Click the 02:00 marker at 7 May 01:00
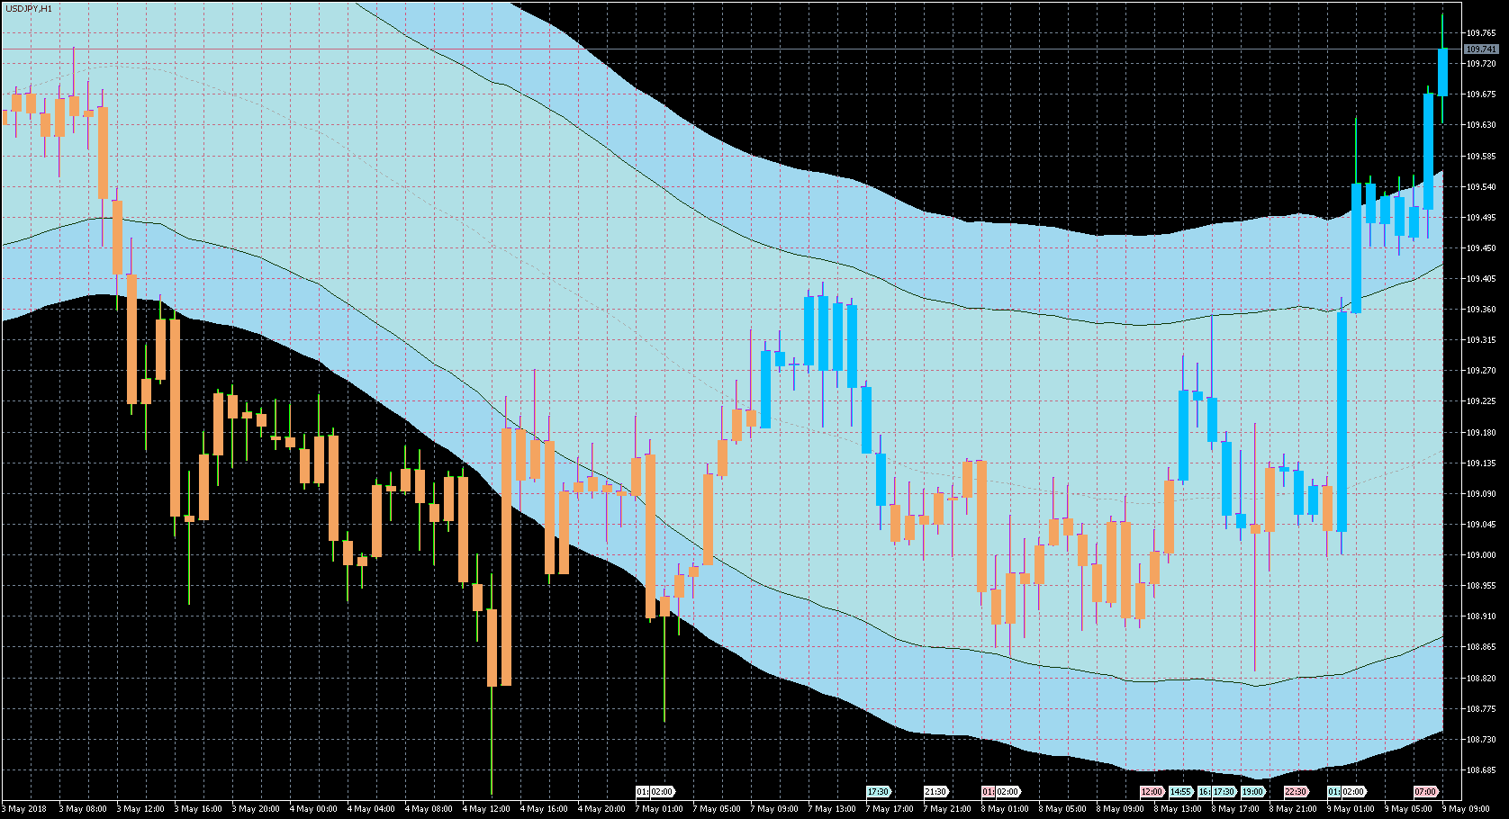The height and width of the screenshot is (819, 1509). point(662,792)
